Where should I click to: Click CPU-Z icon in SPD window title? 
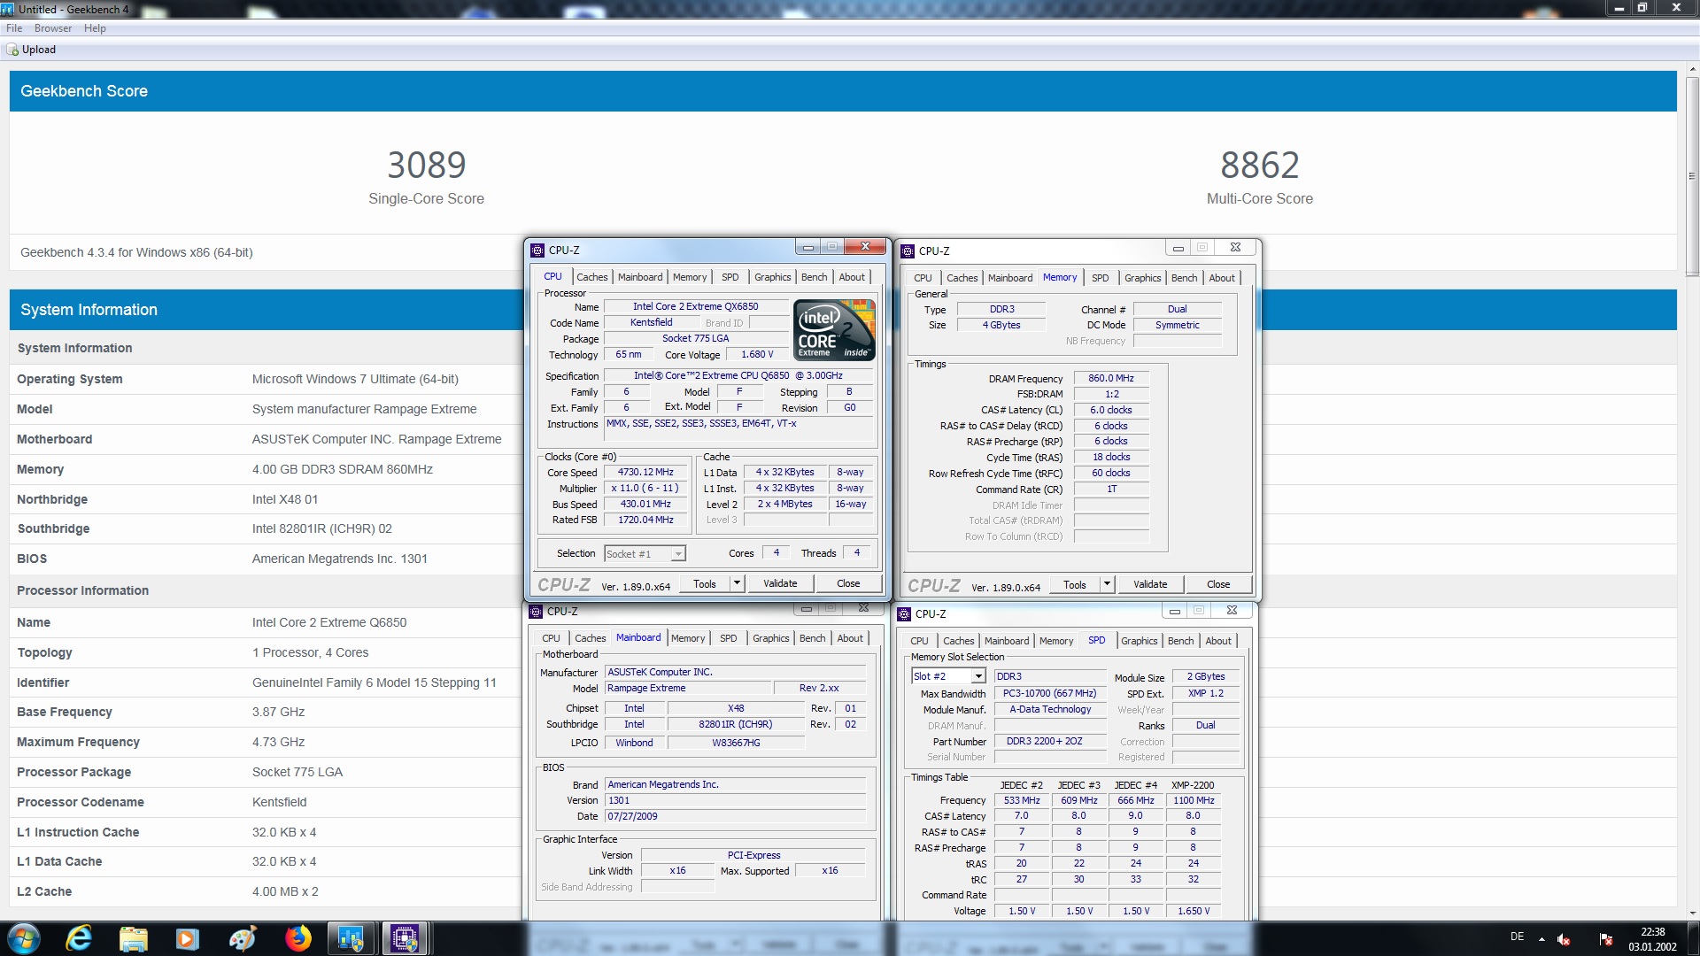pyautogui.click(x=904, y=614)
